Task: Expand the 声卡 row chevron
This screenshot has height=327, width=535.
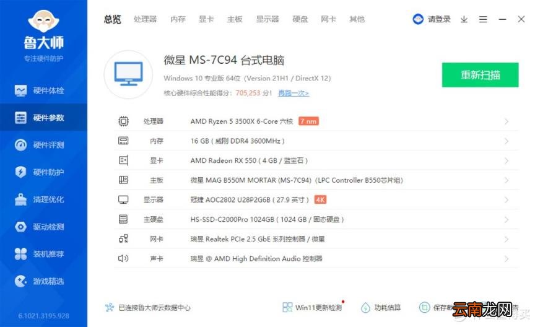Action: [507, 259]
